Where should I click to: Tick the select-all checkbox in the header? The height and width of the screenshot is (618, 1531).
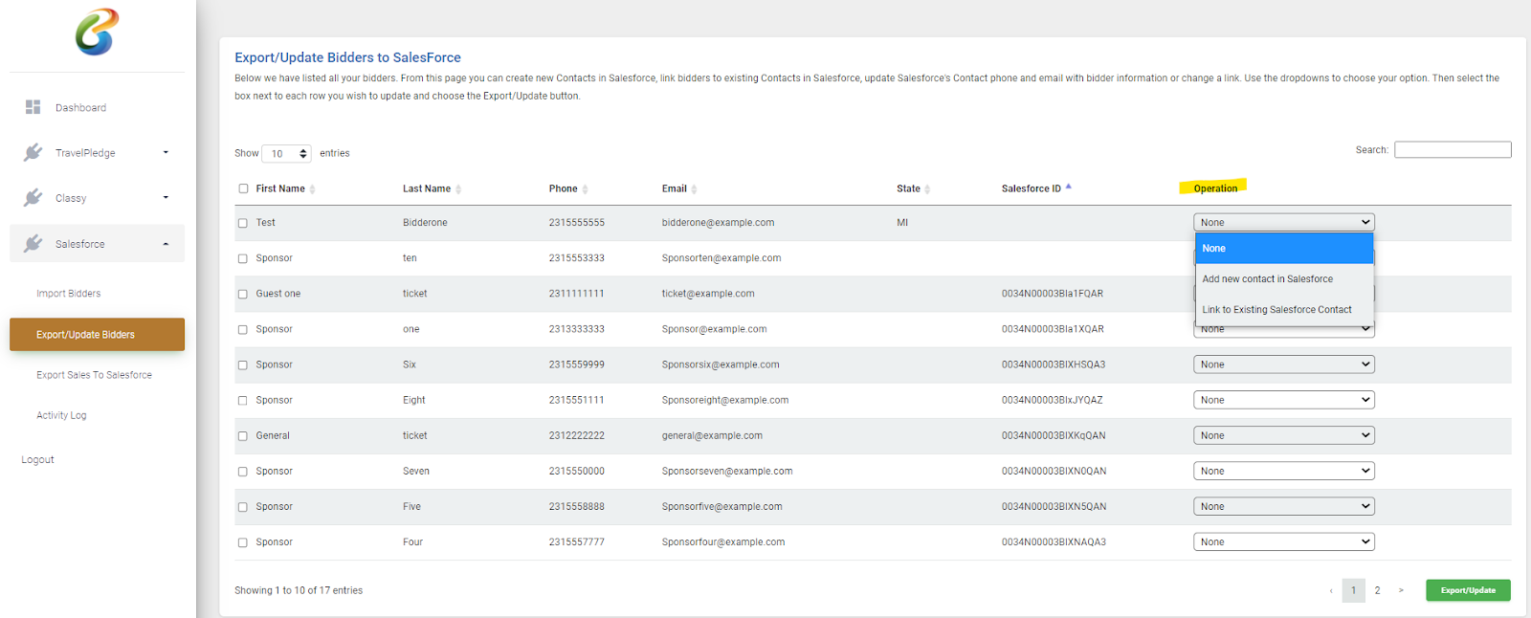(x=243, y=188)
